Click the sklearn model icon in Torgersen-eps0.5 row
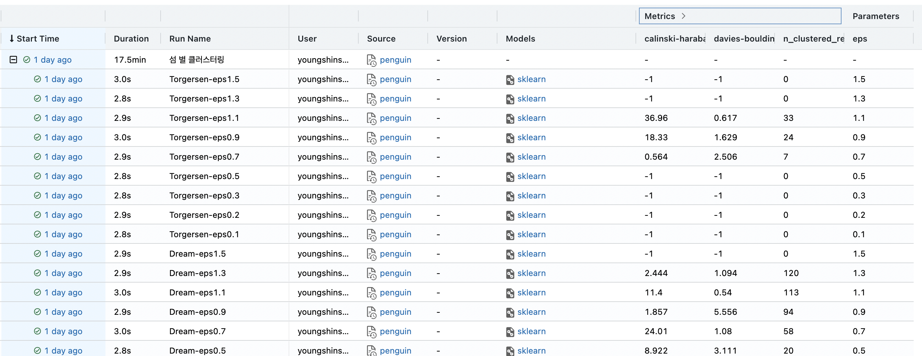The height and width of the screenshot is (356, 922). [510, 177]
